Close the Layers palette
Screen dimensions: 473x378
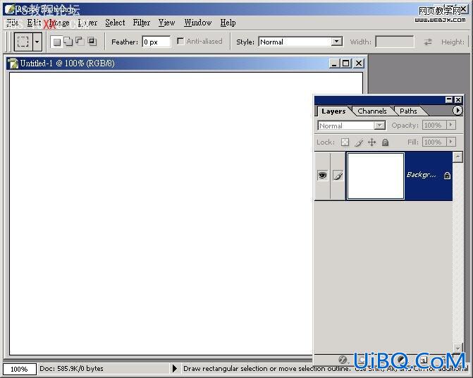458,99
